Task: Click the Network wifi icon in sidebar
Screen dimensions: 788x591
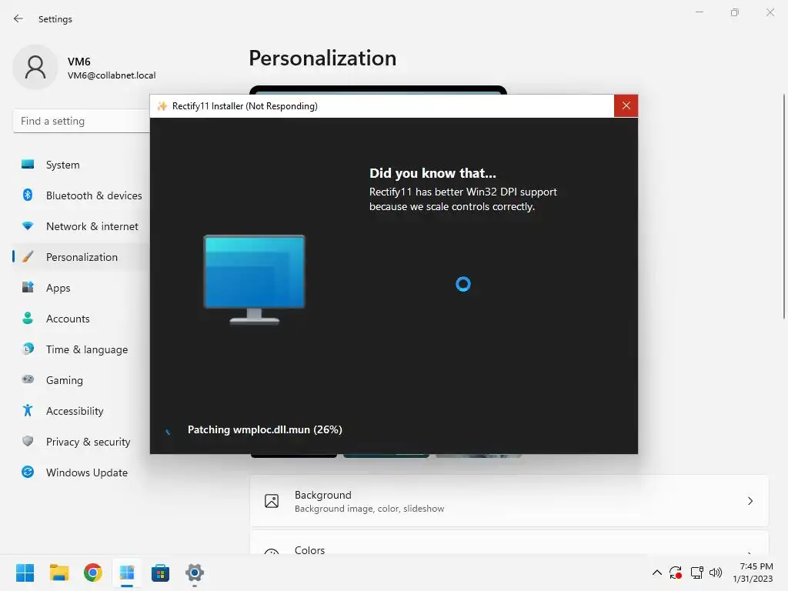Action: [28, 226]
